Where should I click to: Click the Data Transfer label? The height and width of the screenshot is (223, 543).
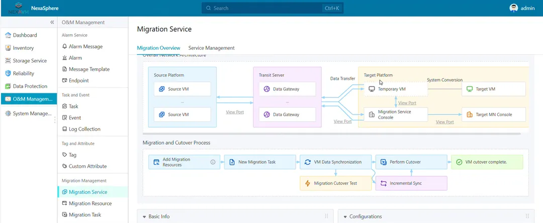click(342, 79)
